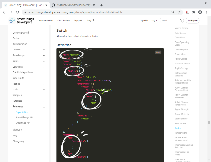
Task: Reload the page with refresh icon
Action: 17,12
